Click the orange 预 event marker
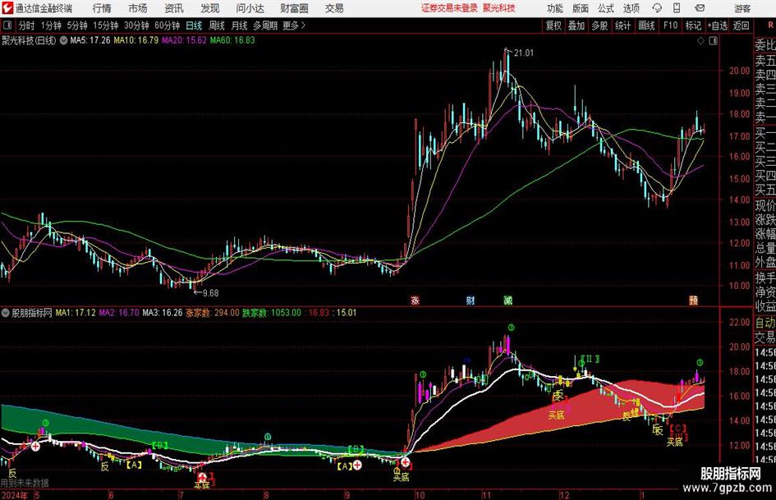776x500 pixels. click(694, 300)
